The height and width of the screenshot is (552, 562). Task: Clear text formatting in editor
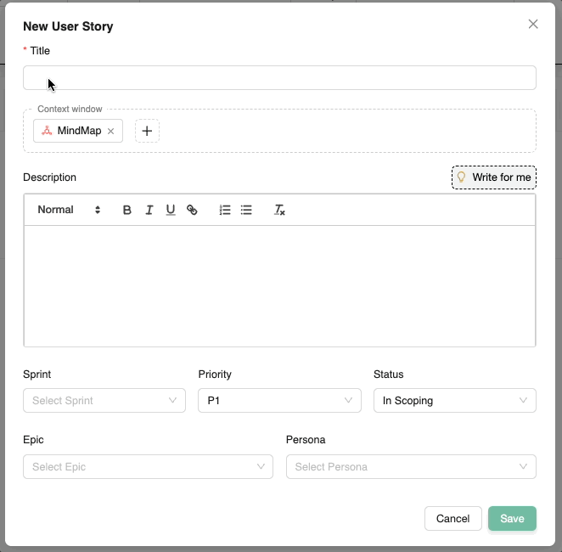point(279,210)
